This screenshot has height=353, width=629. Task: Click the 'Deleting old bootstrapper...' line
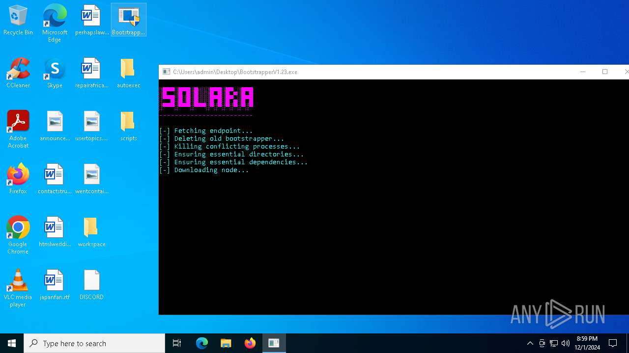point(222,139)
